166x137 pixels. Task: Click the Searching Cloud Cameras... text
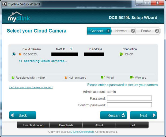pyautogui.click(x=46, y=61)
